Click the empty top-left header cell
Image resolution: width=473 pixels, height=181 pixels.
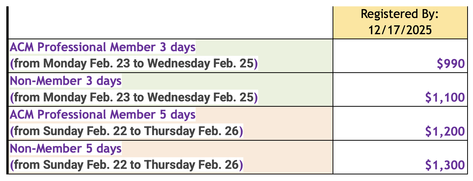[170, 22]
